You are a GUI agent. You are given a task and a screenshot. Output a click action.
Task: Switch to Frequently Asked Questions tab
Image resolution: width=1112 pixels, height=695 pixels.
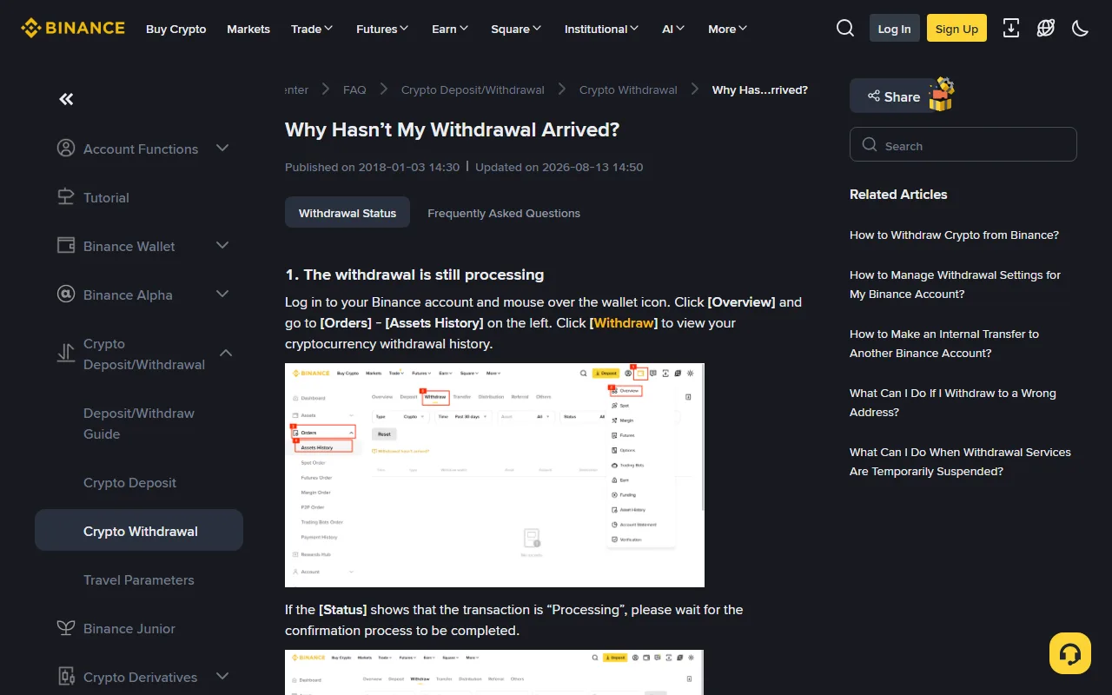pos(504,213)
